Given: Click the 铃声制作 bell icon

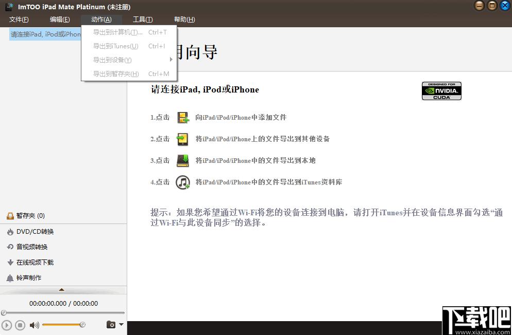Looking at the screenshot, I should (10, 278).
